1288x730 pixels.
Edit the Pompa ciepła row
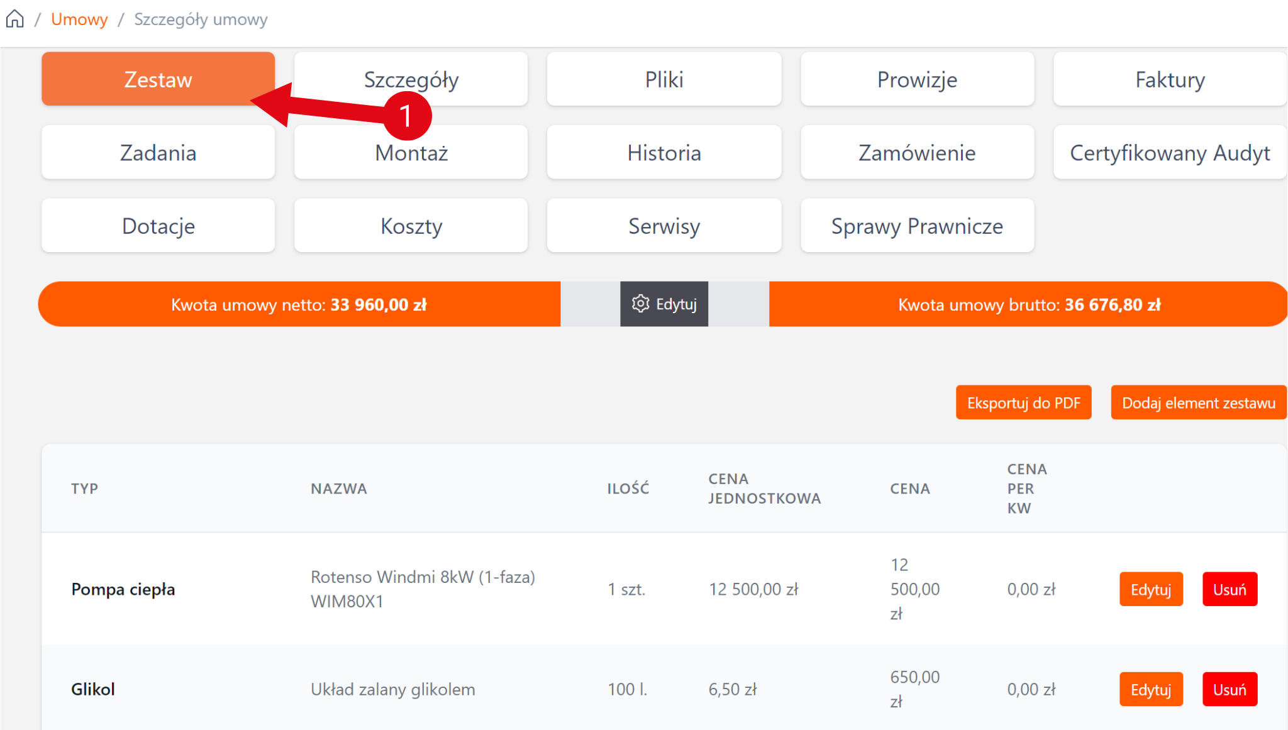(1151, 589)
